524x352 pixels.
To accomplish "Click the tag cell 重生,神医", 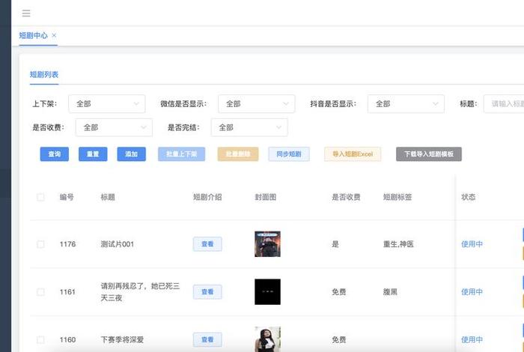I will tap(398, 244).
